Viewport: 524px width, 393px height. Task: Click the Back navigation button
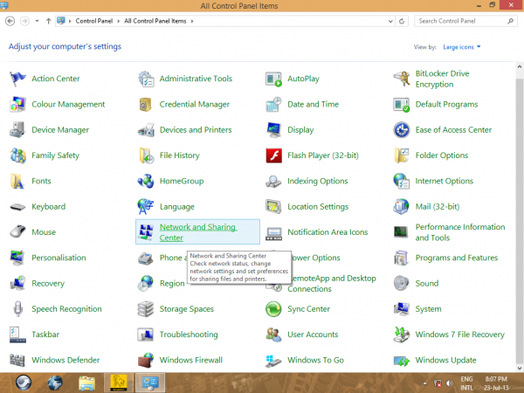10,21
